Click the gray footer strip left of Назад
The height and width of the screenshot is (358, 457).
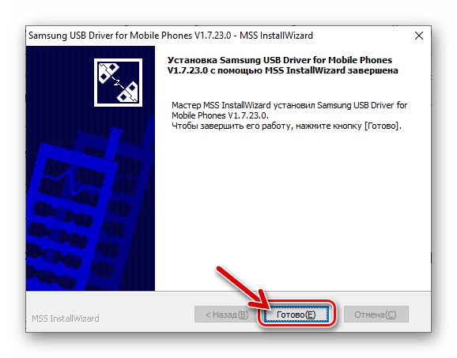(x=145, y=314)
